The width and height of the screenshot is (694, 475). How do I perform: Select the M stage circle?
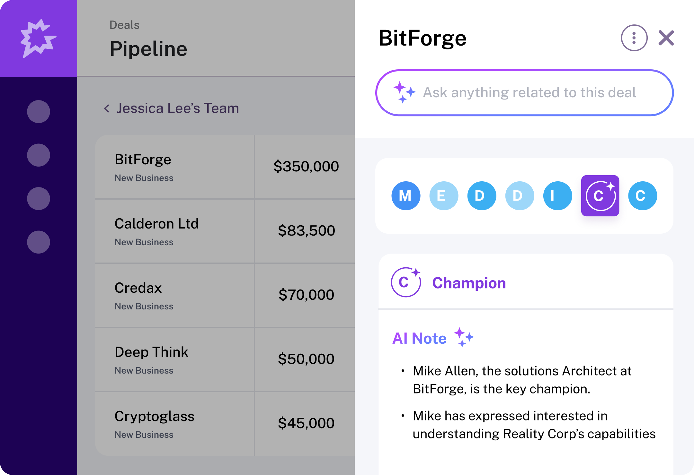tap(406, 196)
